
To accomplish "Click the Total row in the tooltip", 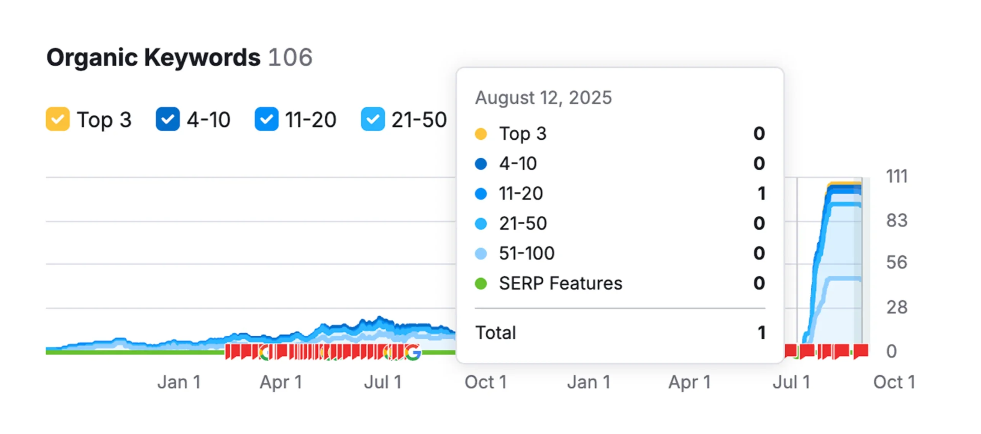I will point(495,333).
